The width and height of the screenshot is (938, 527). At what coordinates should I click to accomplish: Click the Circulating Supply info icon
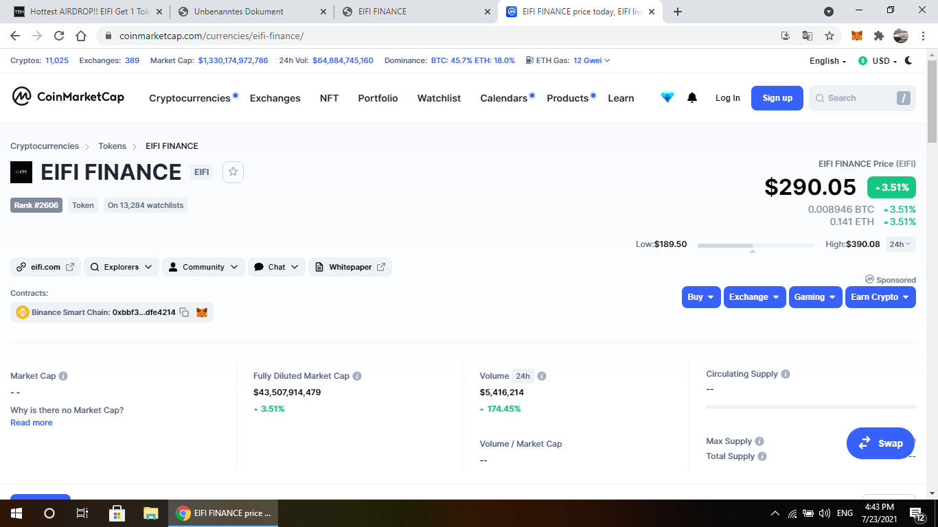tap(786, 374)
